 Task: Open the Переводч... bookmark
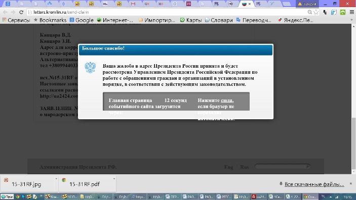(x=254, y=20)
